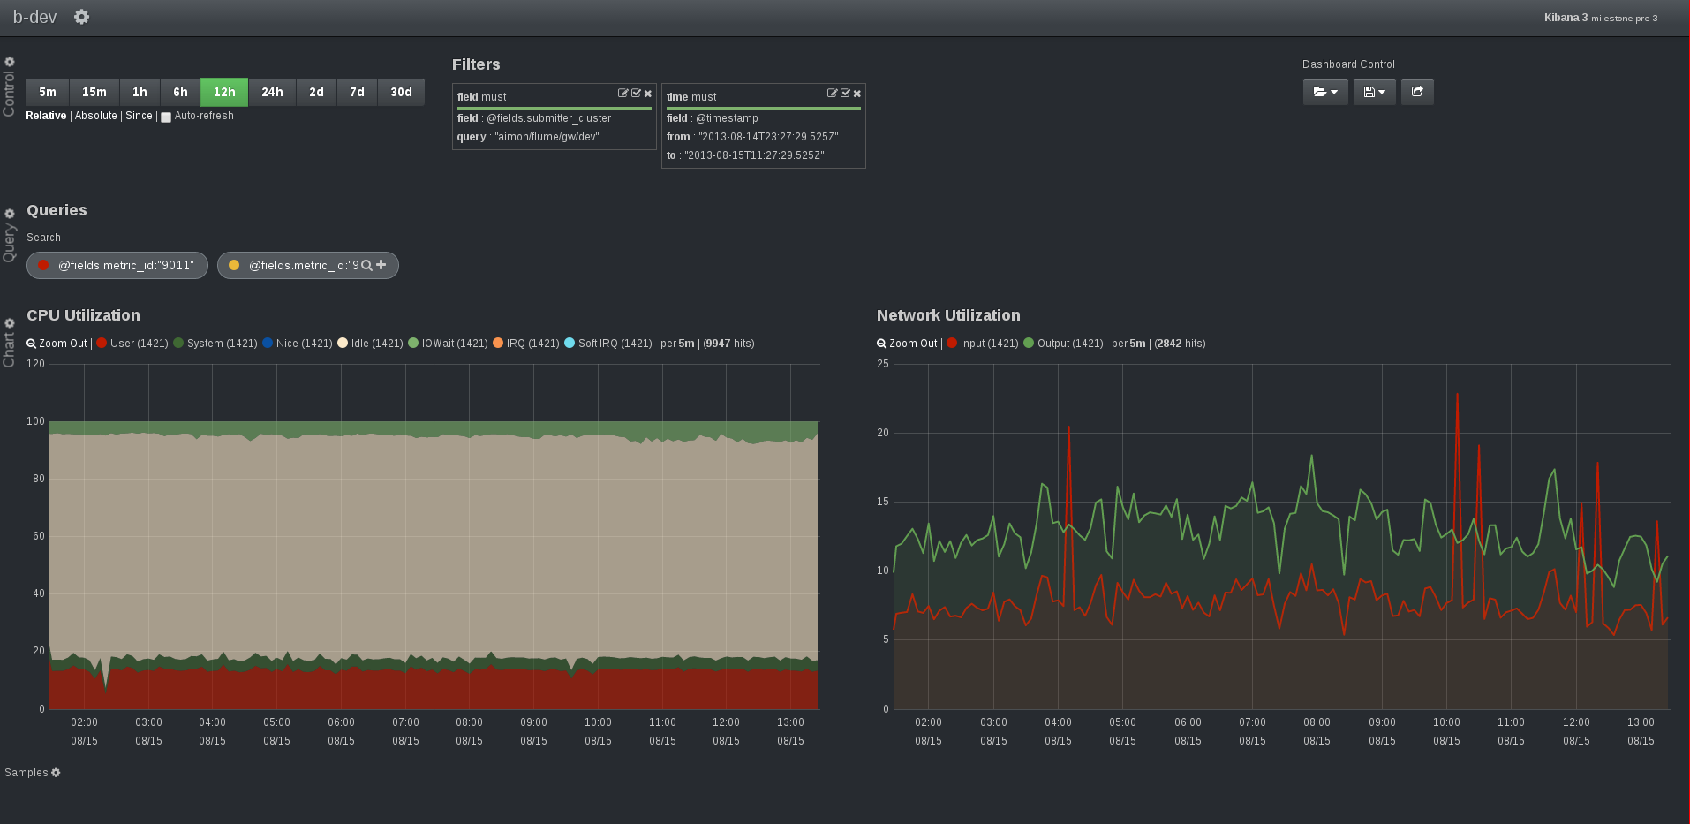This screenshot has height=824, width=1690.
Task: Select the 30d time range
Action: pyautogui.click(x=401, y=92)
